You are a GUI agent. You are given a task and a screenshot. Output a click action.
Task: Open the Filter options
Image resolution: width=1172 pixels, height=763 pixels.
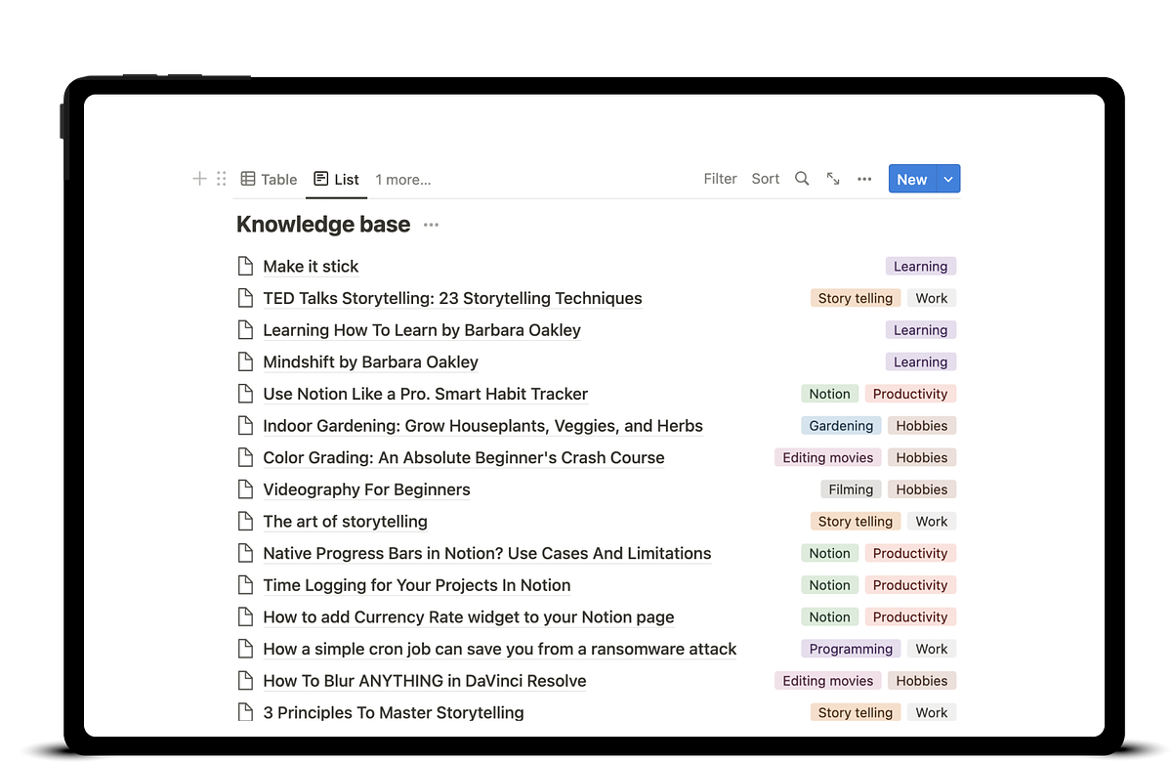click(x=720, y=179)
